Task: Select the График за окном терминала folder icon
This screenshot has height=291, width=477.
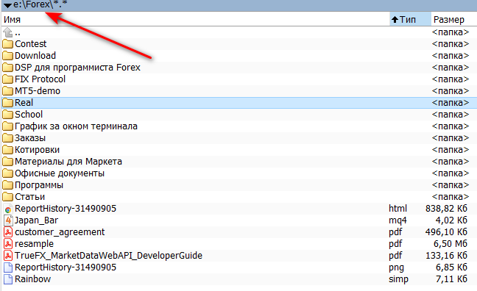Action: 8,126
